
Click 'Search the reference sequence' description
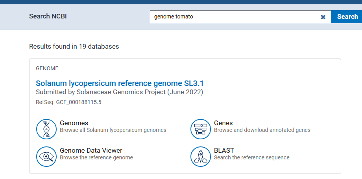click(x=251, y=157)
